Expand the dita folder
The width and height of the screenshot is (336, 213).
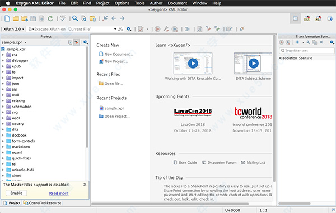tap(3, 129)
